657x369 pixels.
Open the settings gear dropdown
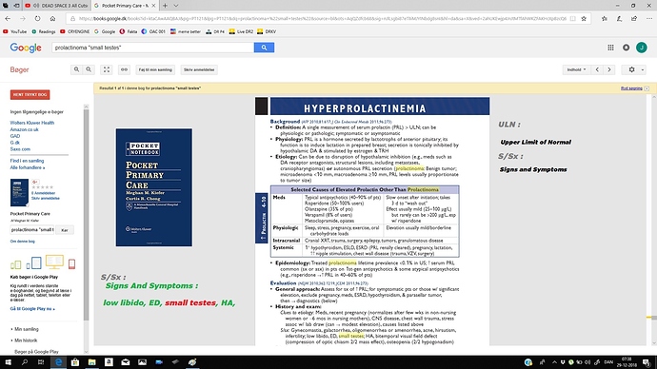coord(634,69)
